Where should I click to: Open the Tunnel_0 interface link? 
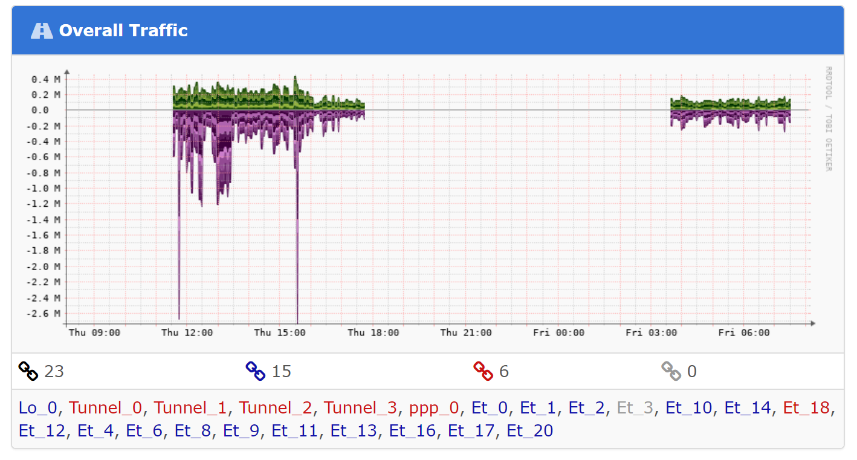point(105,408)
